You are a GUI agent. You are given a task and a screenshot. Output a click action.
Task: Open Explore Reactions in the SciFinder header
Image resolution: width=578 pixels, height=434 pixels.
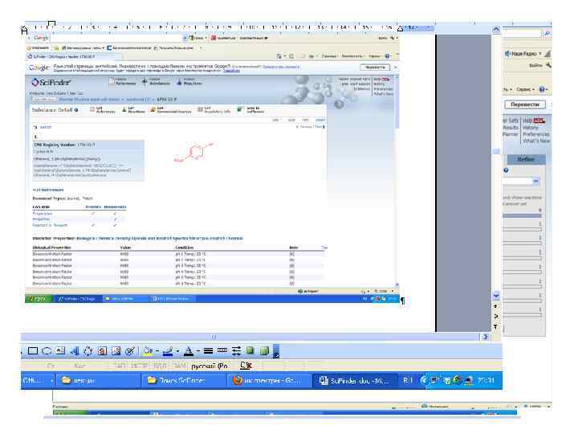(x=188, y=81)
